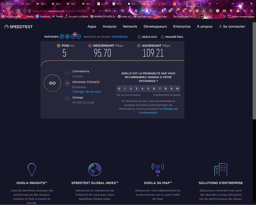This screenshot has width=256, height=205.
Task: Open the Autres marque-pages folder
Action: coord(241,16)
